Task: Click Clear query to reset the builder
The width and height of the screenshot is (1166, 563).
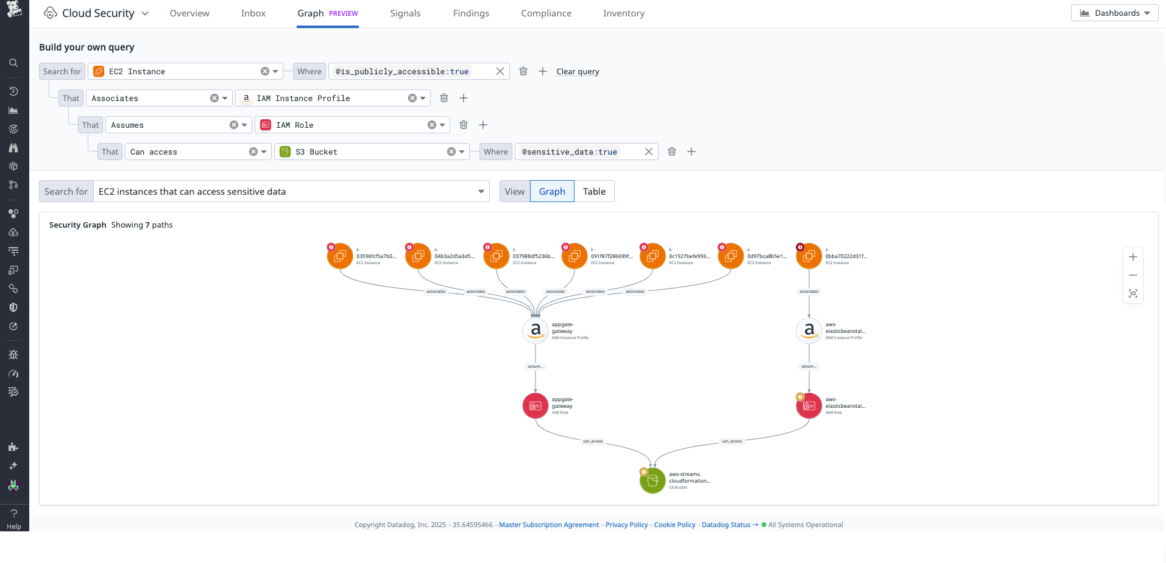Action: click(x=577, y=71)
